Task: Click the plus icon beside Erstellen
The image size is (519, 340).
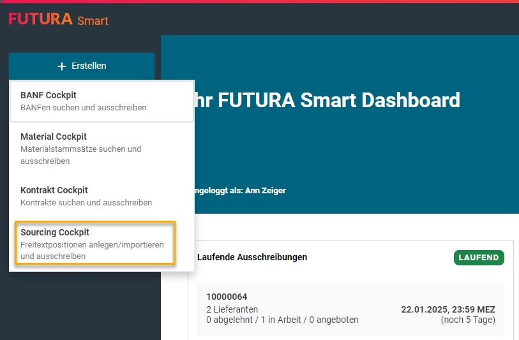Action: coord(62,66)
